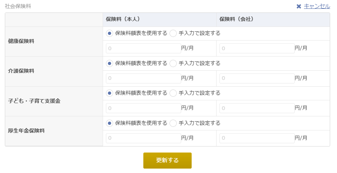Click 介護保険料 company amount field
The height and width of the screenshot is (173, 337).
tap(257, 78)
